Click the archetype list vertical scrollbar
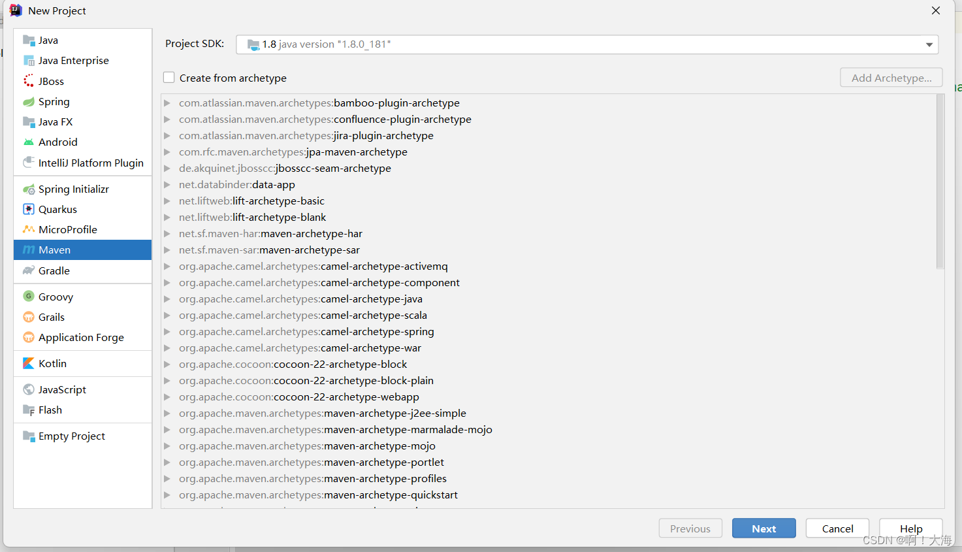Screen dimensions: 962x552 [x=940, y=182]
